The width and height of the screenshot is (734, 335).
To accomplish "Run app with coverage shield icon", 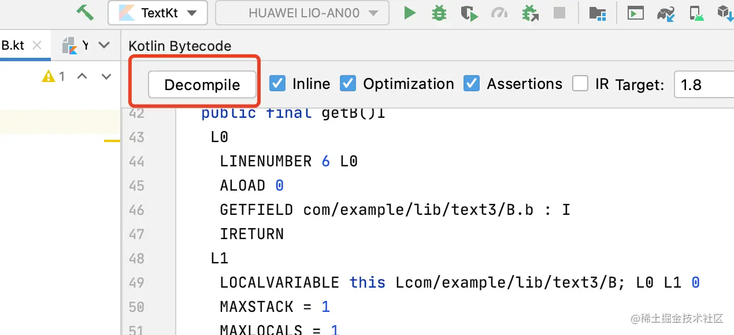I will (469, 13).
